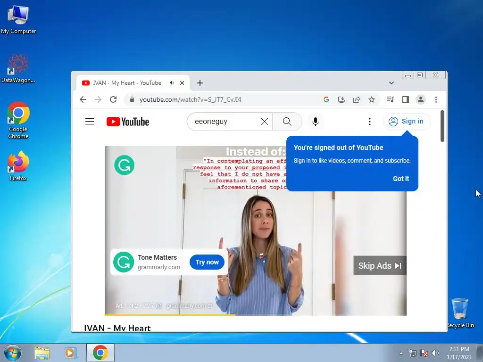483x362 pixels.
Task: Open Google Chrome desktop shortcut
Action: (18, 120)
